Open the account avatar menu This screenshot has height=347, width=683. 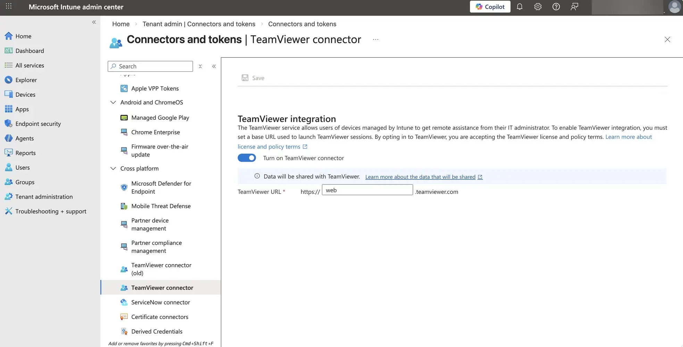[x=674, y=7]
